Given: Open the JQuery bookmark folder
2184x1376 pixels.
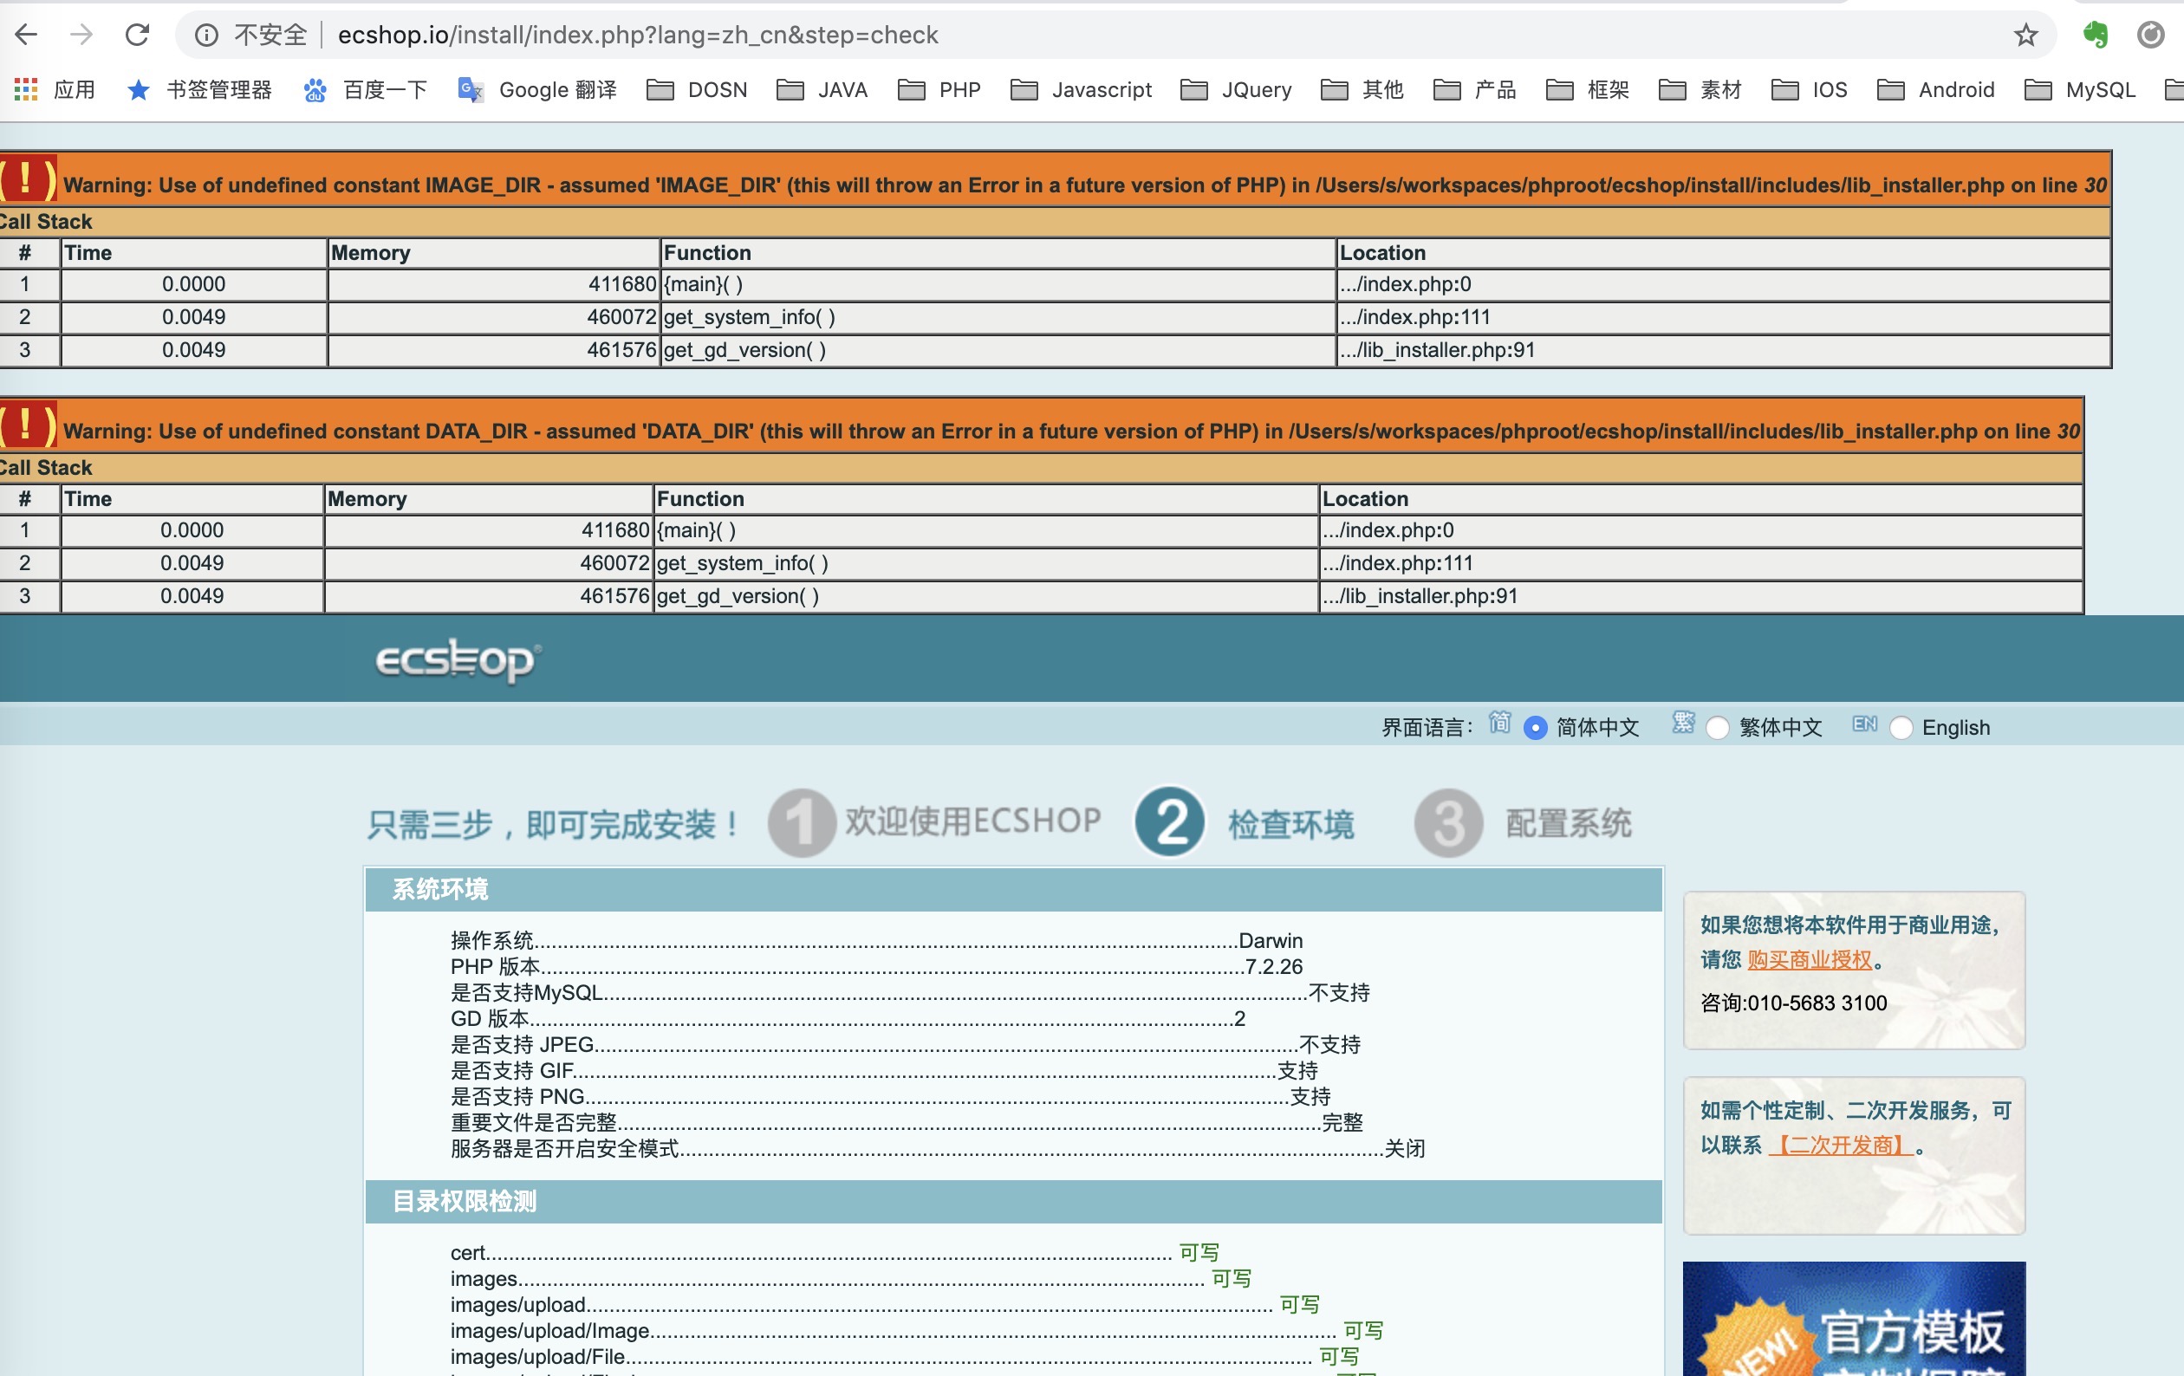Looking at the screenshot, I should point(1236,89).
